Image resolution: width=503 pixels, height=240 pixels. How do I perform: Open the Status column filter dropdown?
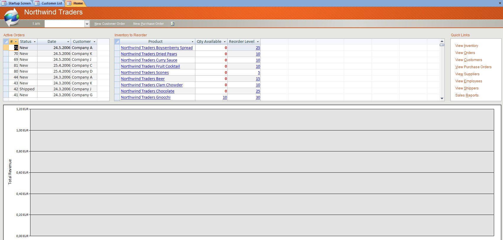pos(35,42)
